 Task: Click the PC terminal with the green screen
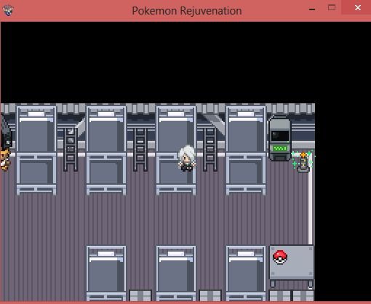tap(279, 138)
